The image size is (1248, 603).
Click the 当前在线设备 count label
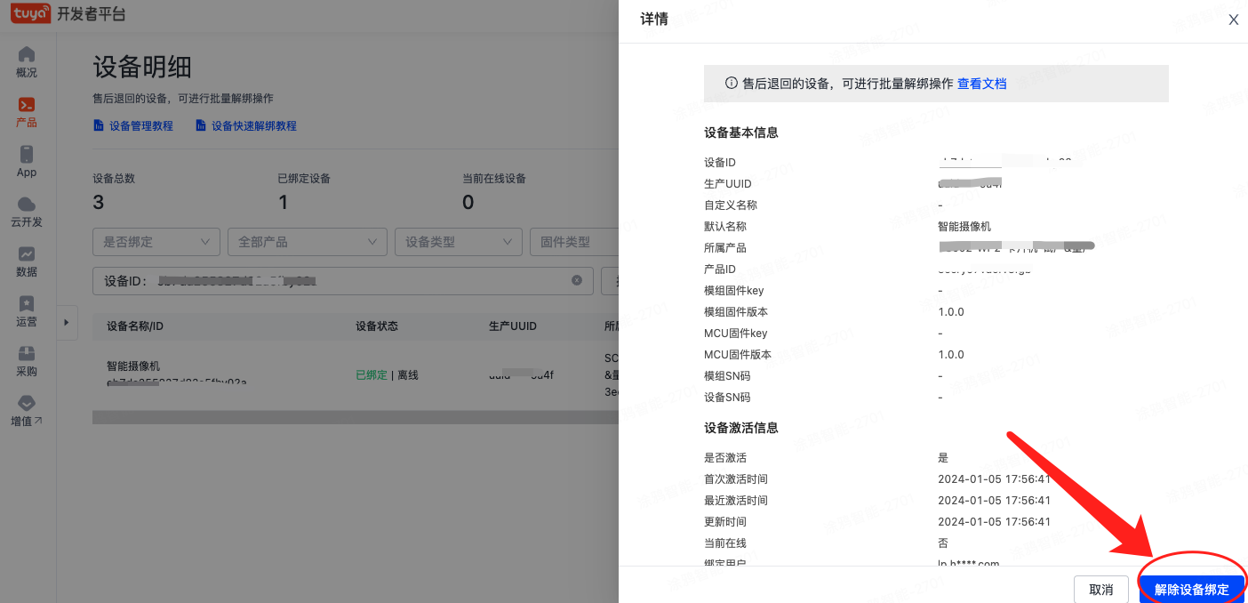click(x=494, y=178)
